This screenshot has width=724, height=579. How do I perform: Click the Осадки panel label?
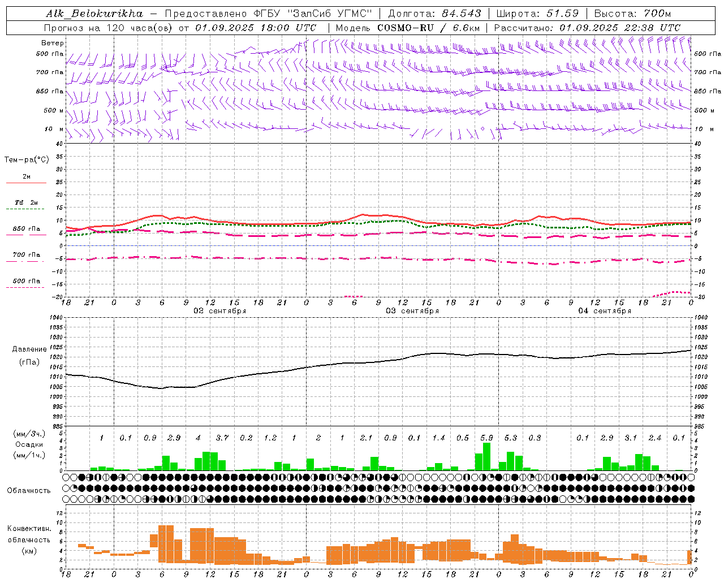tap(29, 445)
